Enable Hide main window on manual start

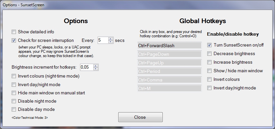coord(14,93)
